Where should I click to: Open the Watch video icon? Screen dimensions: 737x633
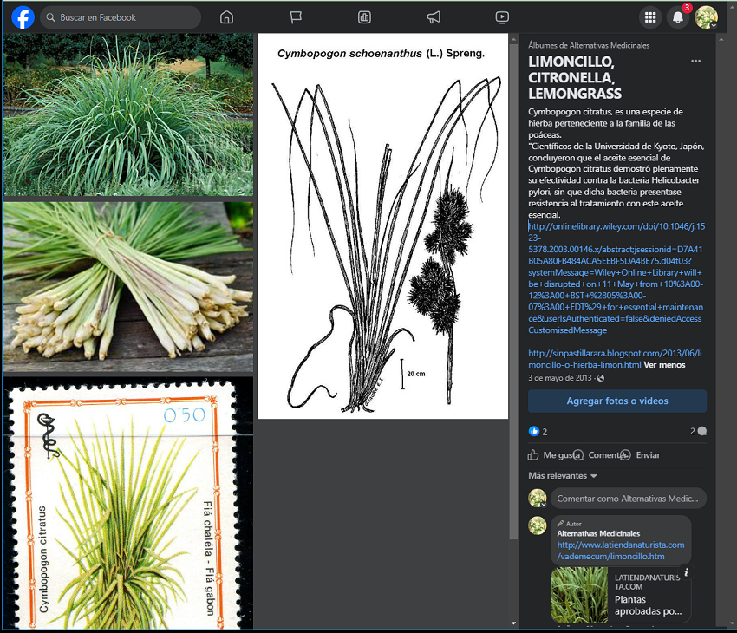click(502, 17)
